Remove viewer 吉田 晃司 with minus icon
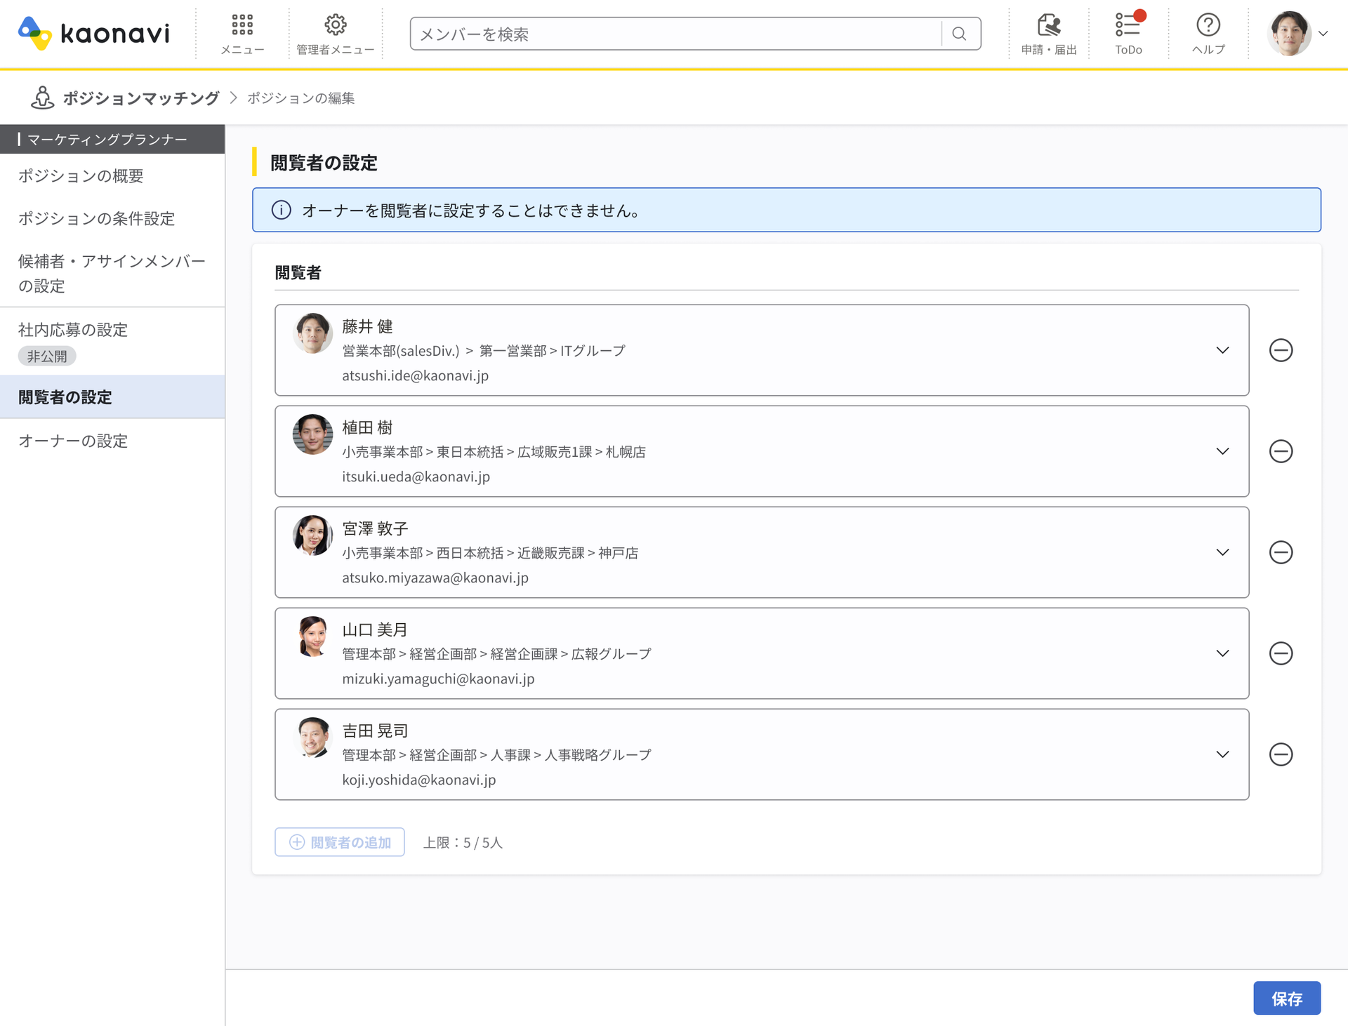The image size is (1348, 1026). click(1281, 754)
